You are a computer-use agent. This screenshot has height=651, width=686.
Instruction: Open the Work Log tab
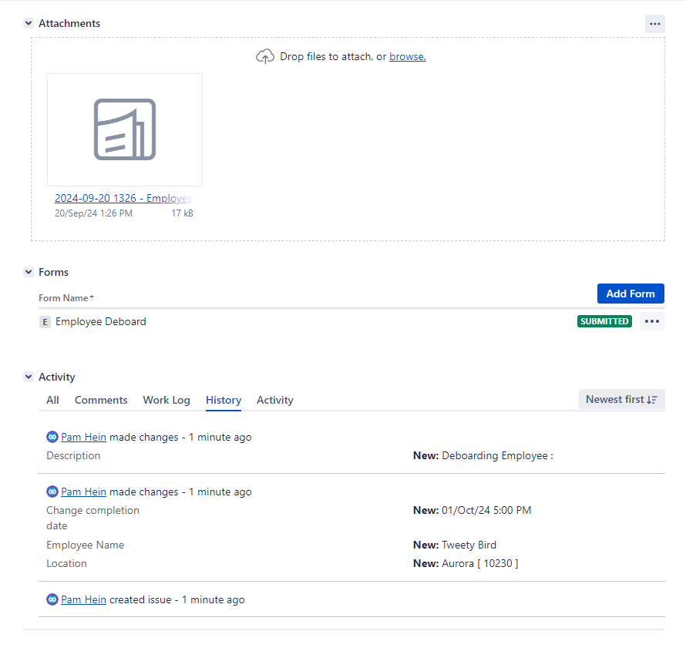pyautogui.click(x=166, y=400)
